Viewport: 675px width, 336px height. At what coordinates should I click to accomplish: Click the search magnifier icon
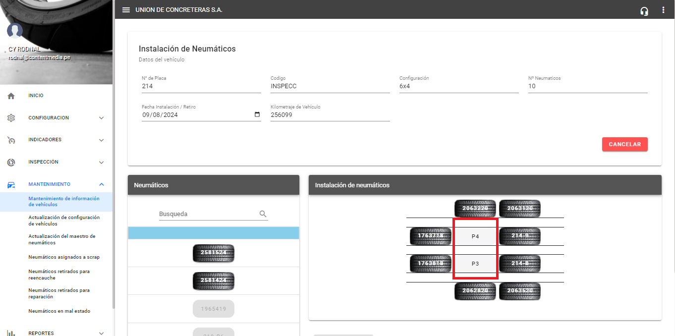[x=263, y=214]
